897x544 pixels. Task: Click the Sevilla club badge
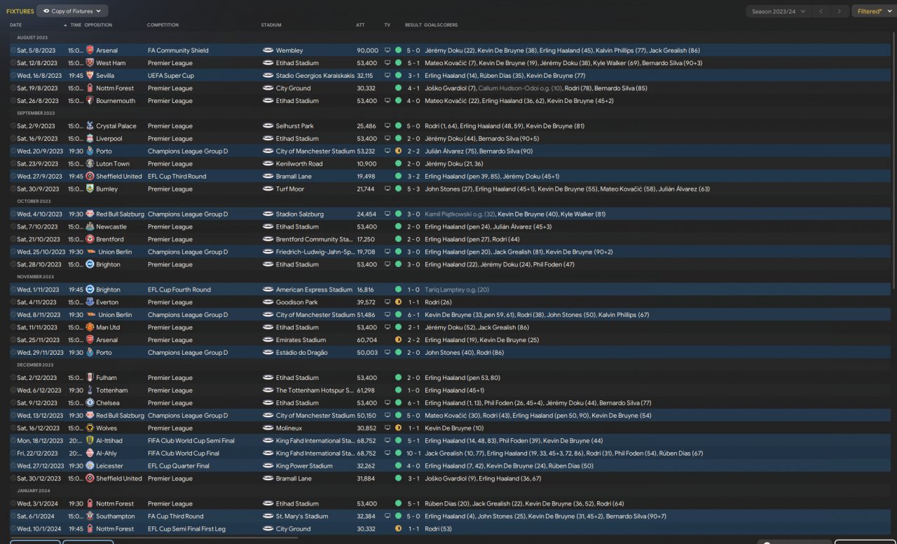tap(90, 76)
